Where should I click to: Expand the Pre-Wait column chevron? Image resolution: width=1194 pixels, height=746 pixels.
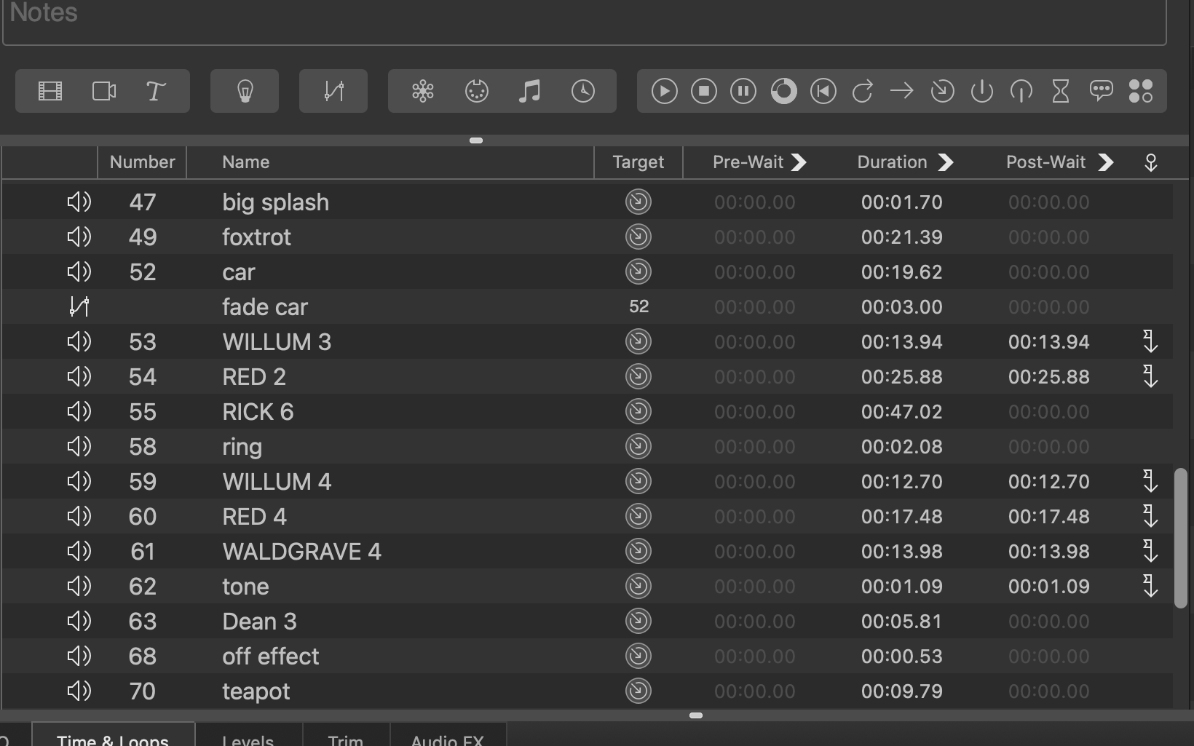coord(799,162)
